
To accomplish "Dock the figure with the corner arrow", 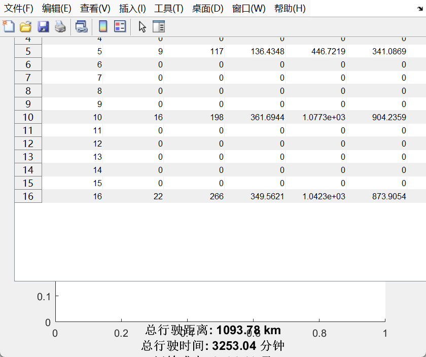I will 420,9.
